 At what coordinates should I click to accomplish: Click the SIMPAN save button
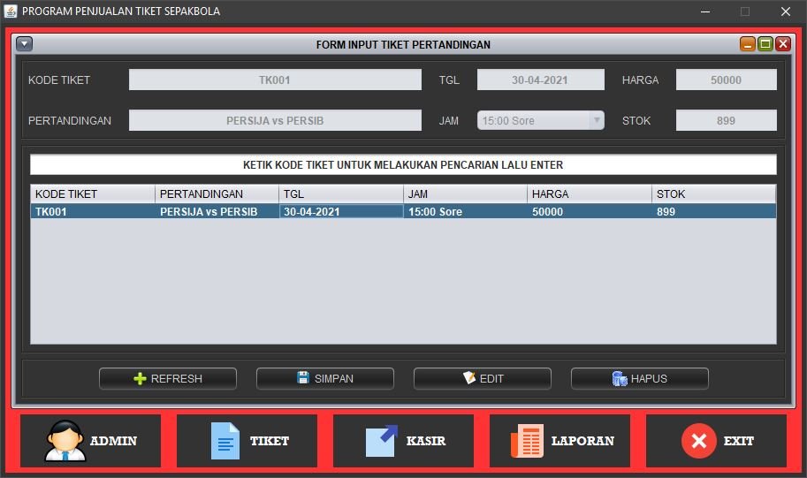(324, 378)
